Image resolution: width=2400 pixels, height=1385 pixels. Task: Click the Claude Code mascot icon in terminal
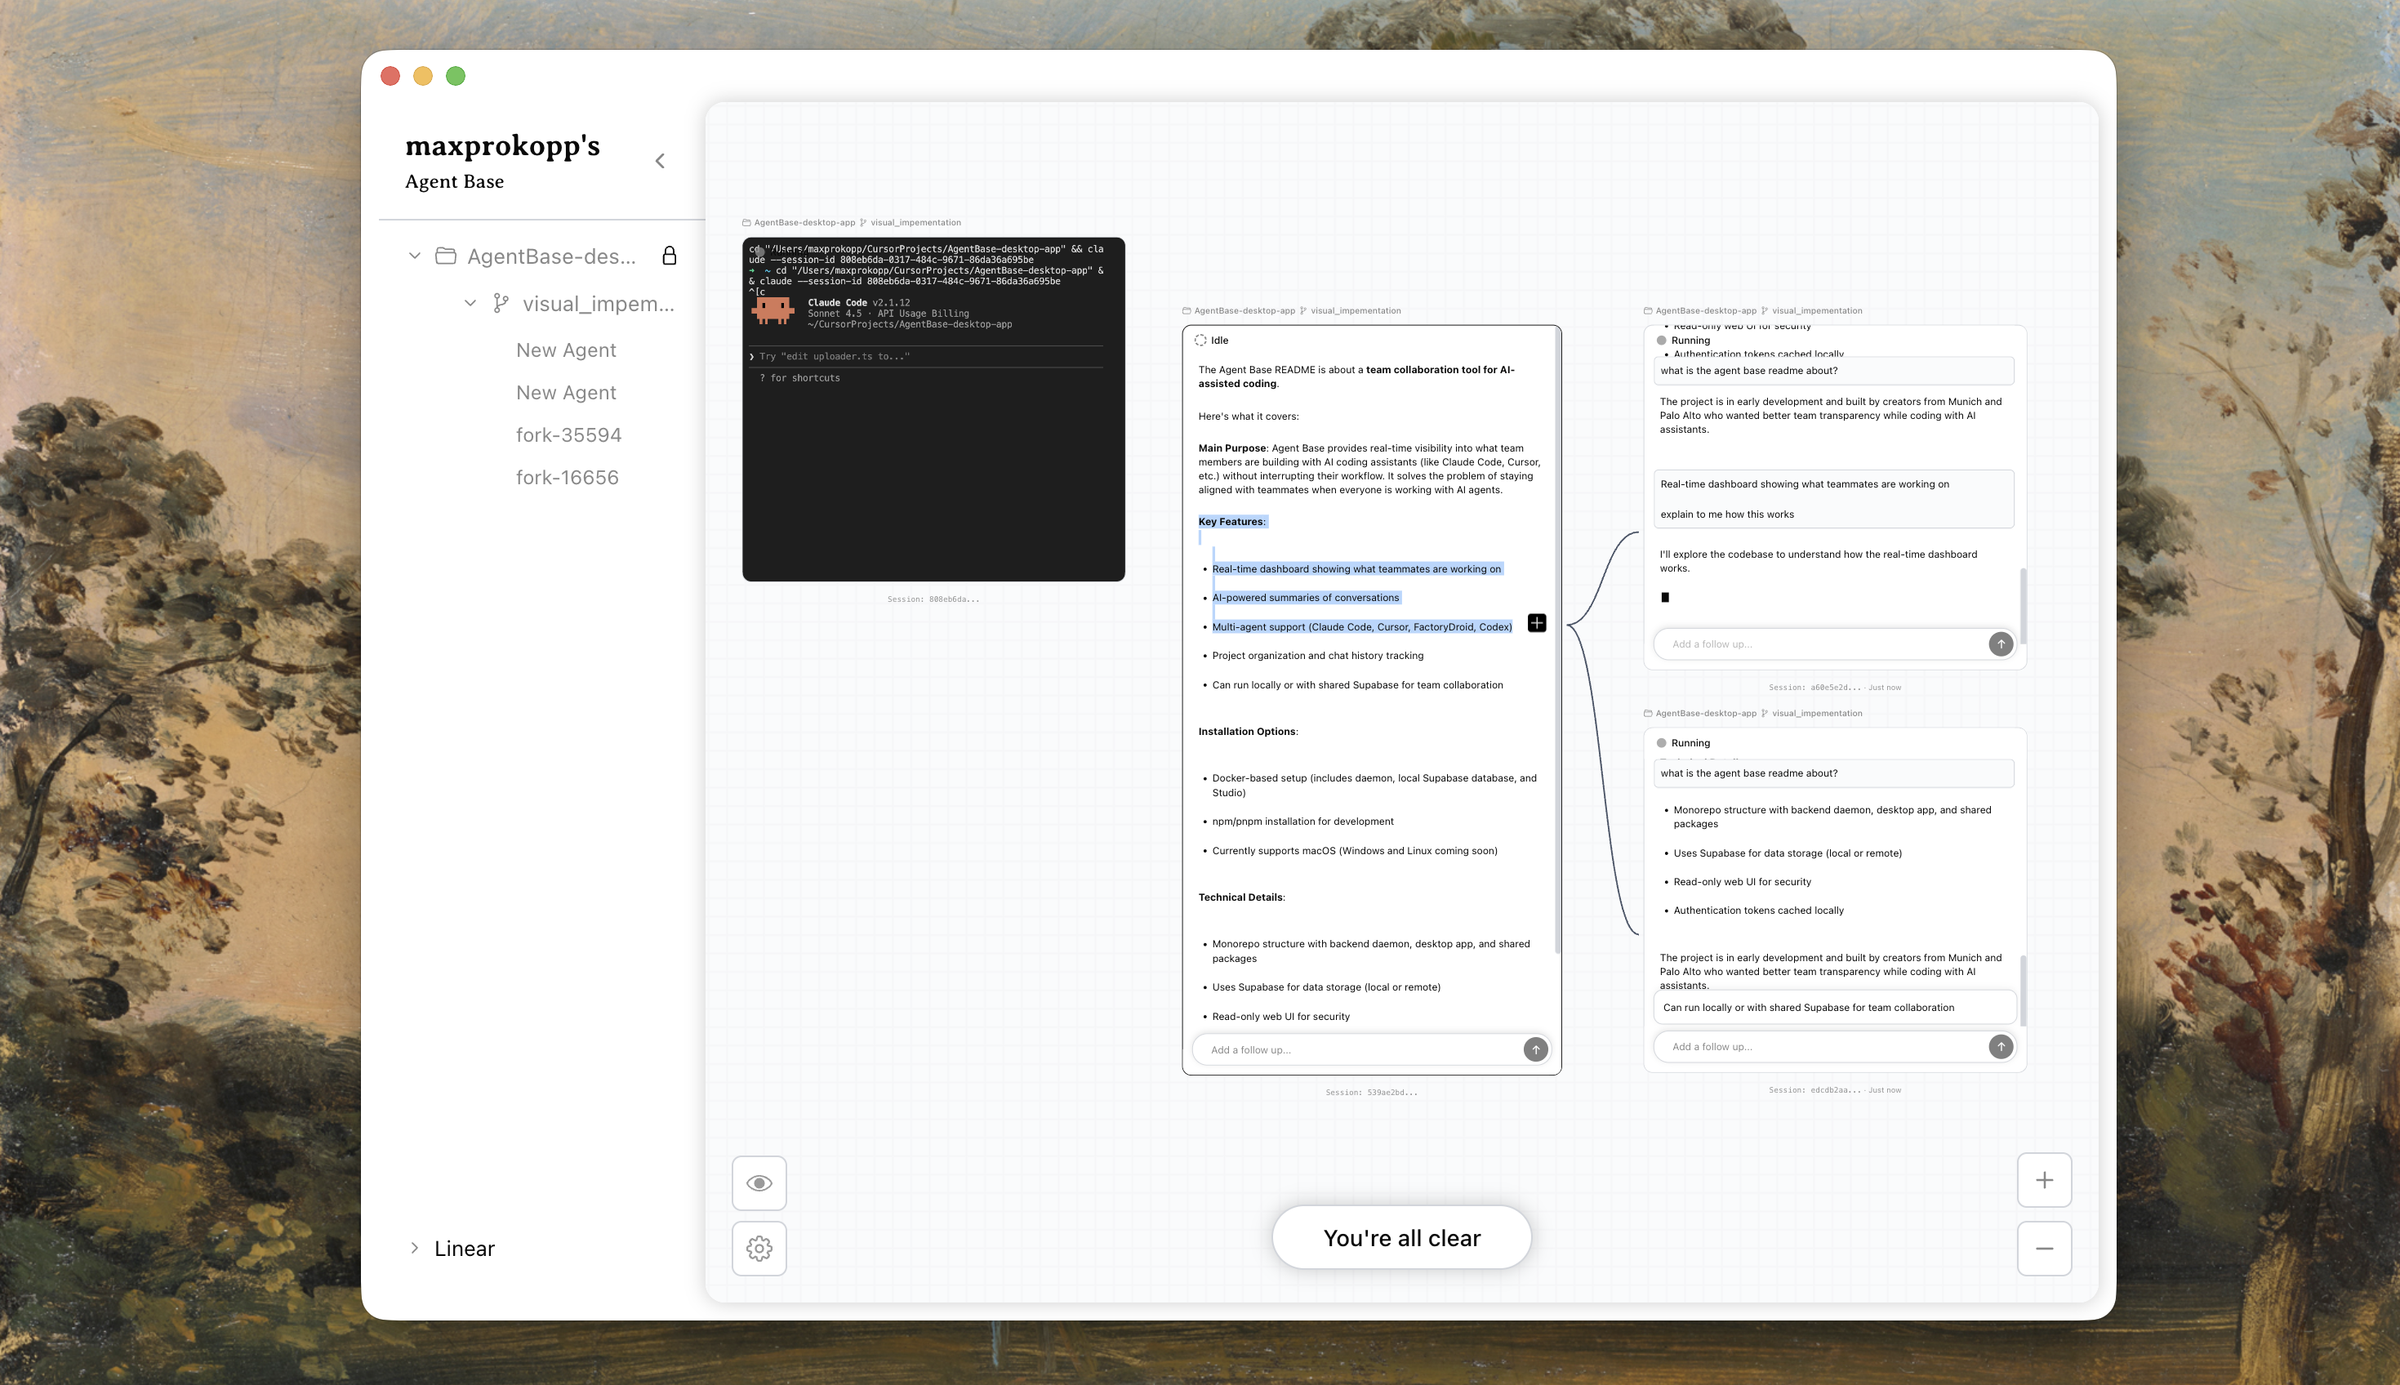point(773,311)
